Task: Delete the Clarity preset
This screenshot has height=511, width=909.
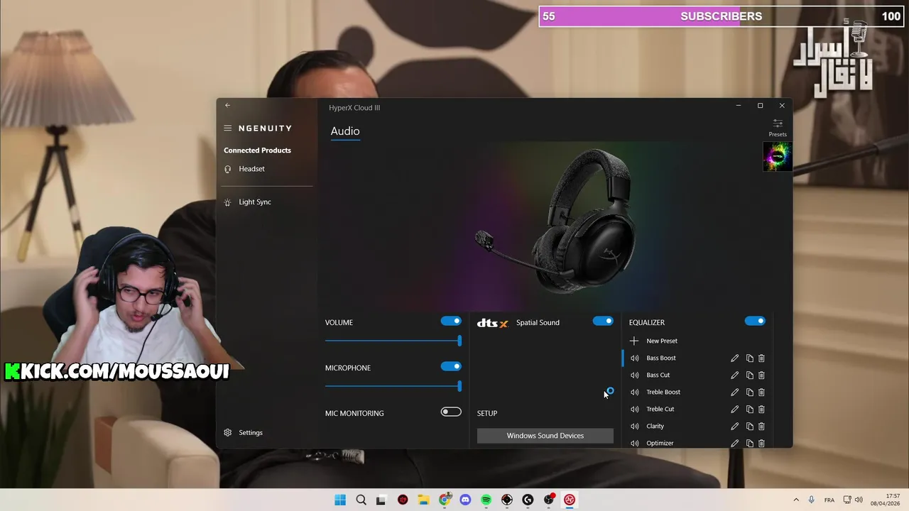Action: pos(761,426)
